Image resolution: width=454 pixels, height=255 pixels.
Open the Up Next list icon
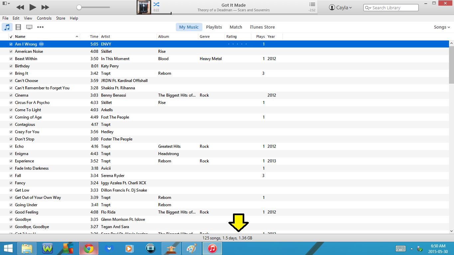point(312,4)
